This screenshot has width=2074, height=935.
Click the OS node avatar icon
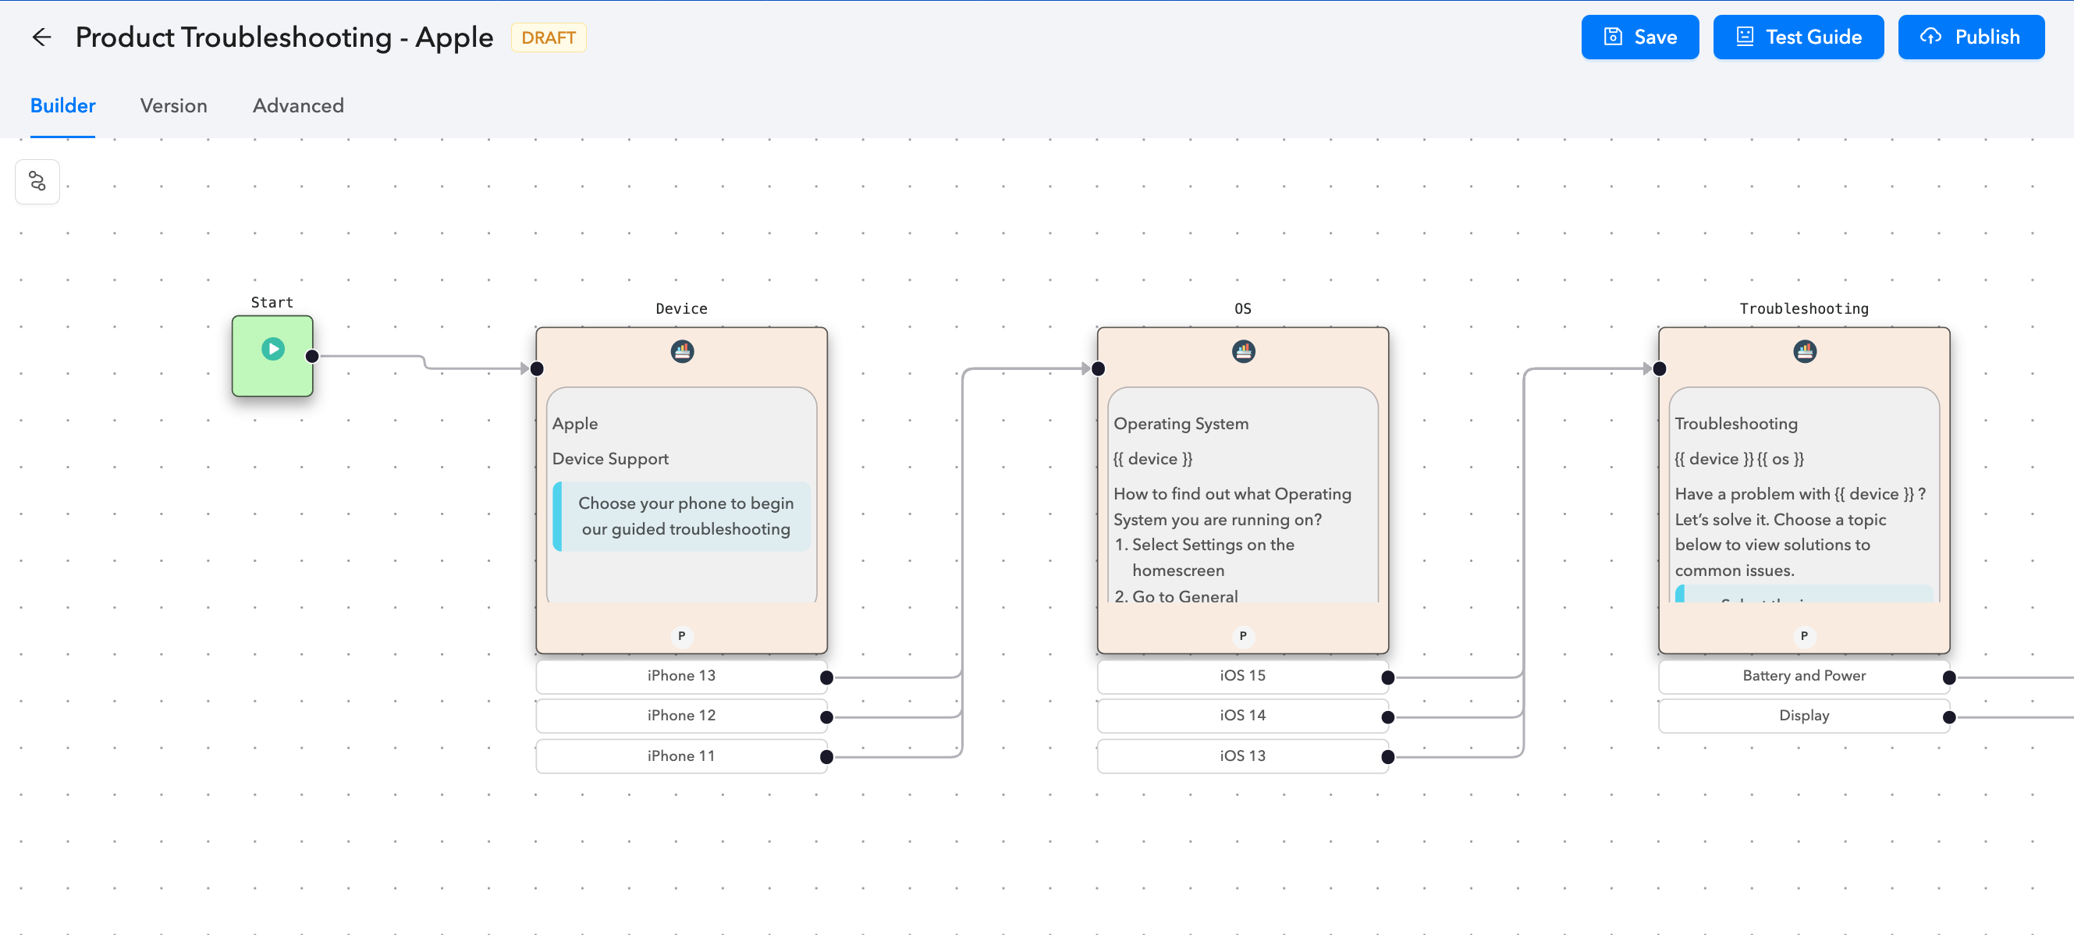click(x=1243, y=351)
